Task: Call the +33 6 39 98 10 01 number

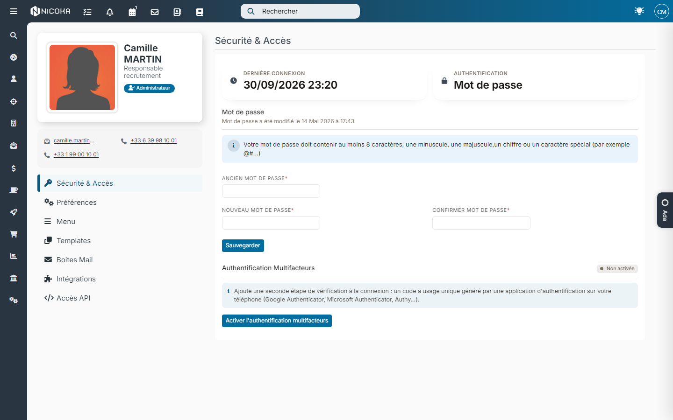Action: [x=154, y=140]
